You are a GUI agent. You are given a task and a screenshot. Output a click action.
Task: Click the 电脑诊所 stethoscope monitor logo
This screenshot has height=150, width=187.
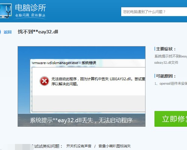coord(6,11)
